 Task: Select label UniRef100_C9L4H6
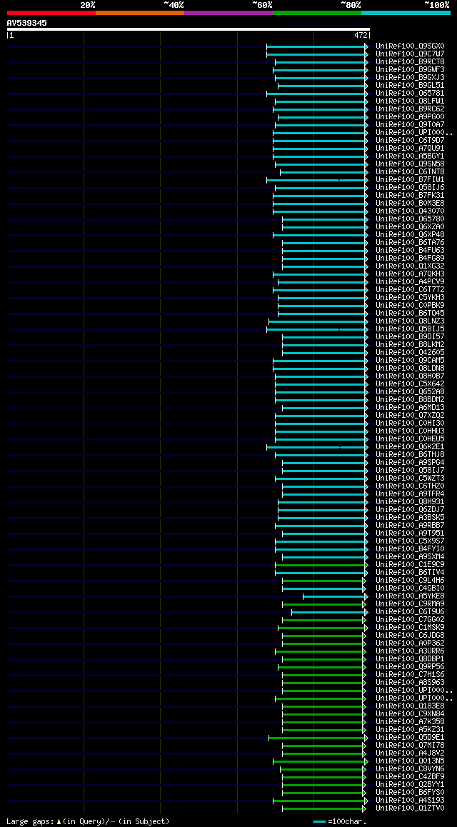(x=410, y=581)
